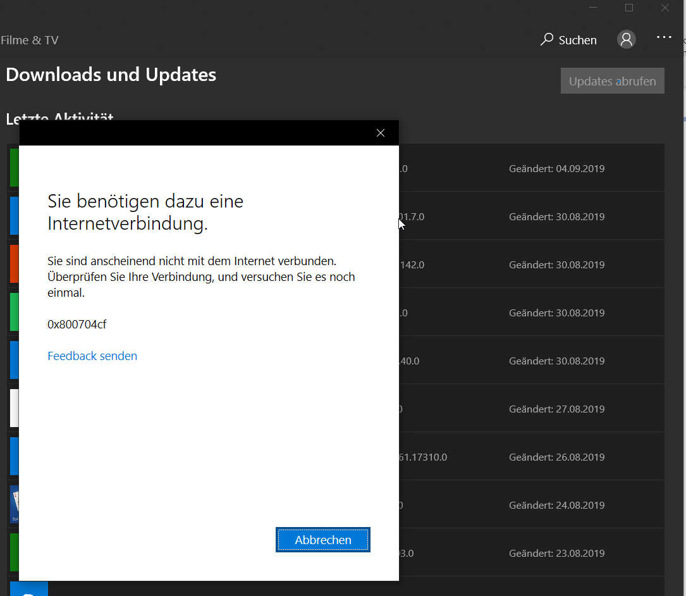
Task: Close the Microsoft Store window
Action: pyautogui.click(x=665, y=8)
